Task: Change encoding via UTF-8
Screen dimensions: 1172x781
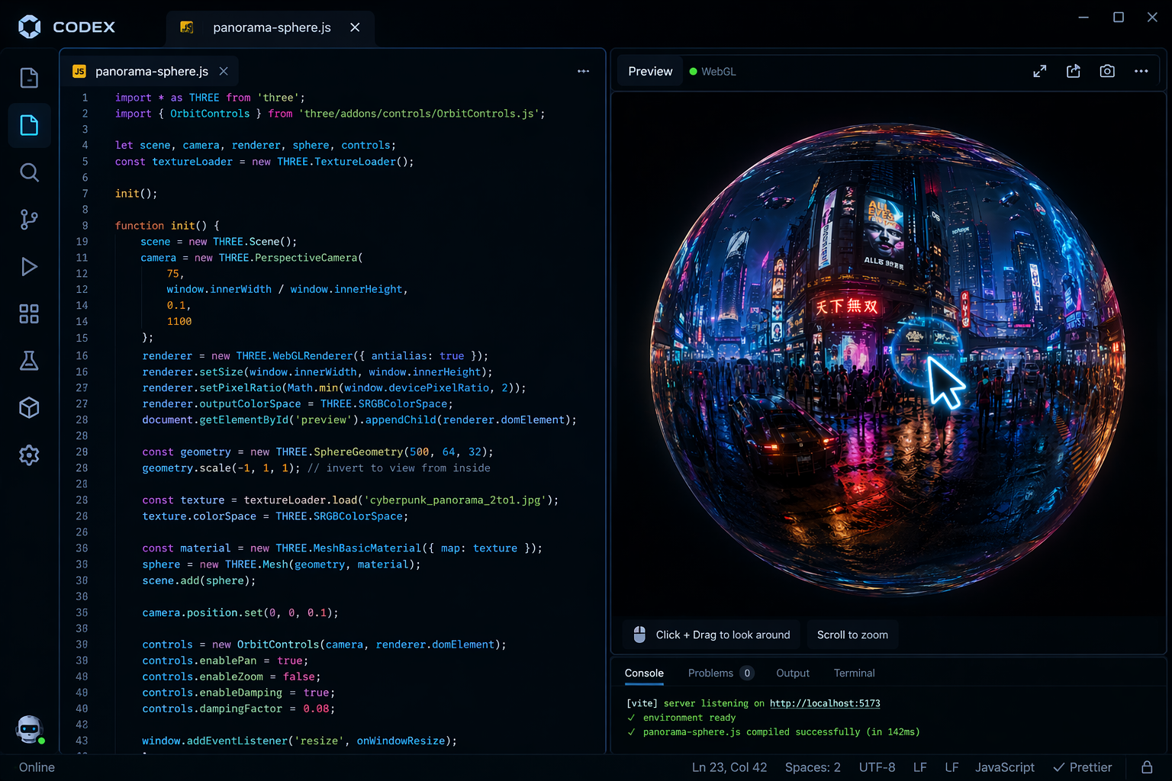Action: click(877, 767)
